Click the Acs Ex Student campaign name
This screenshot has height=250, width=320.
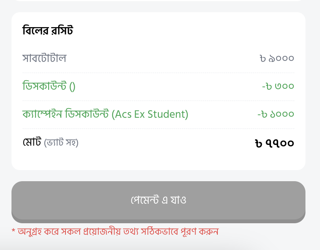[150, 114]
